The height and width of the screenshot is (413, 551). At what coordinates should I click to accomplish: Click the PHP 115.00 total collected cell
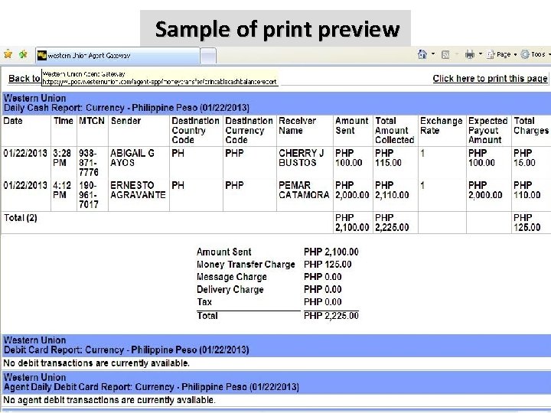[x=388, y=158]
